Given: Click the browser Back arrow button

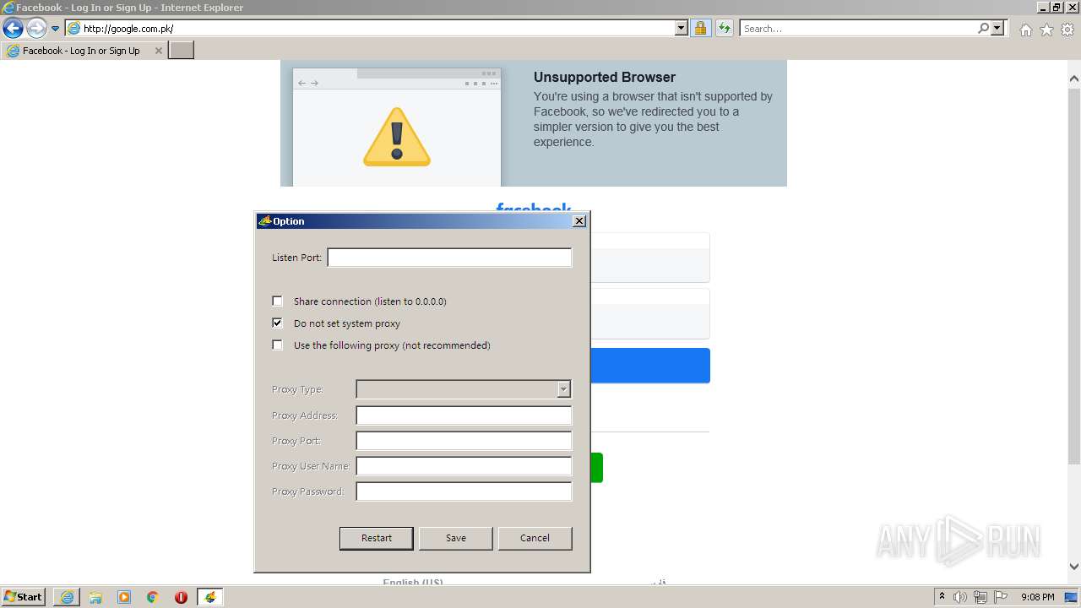Looking at the screenshot, I should [x=13, y=29].
